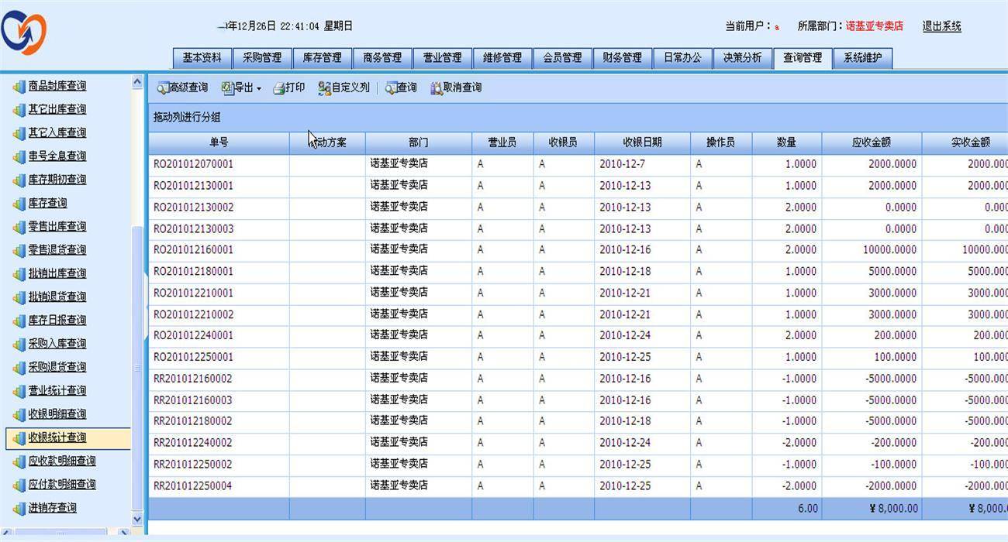Open the 导出 dropdown arrow
Viewport: 1008px width, 542px height.
coord(259,89)
